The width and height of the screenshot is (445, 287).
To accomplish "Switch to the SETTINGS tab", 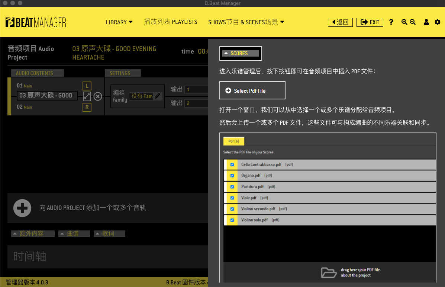I will 123,73.
